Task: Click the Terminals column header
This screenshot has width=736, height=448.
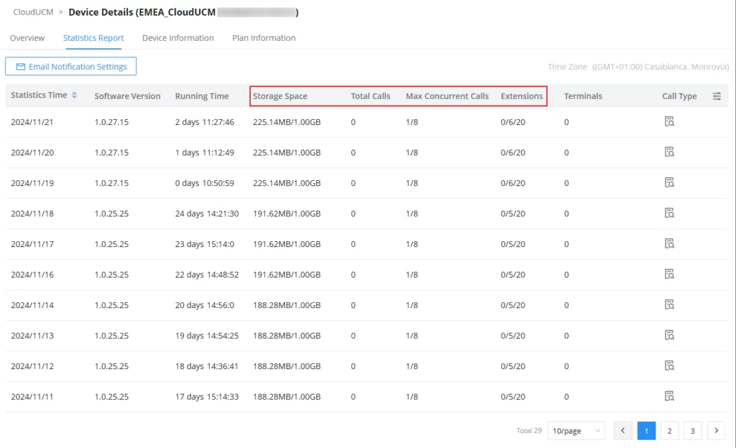Action: [583, 96]
